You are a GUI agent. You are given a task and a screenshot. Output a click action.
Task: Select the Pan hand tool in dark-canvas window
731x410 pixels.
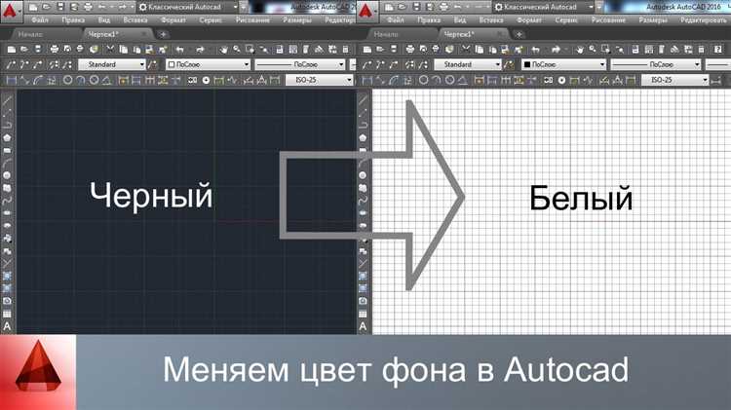click(224, 49)
